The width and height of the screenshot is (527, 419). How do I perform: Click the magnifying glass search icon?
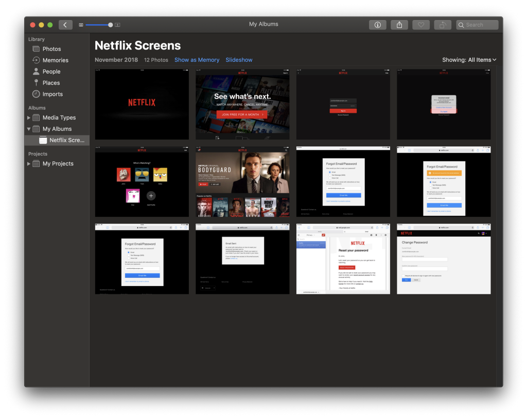pos(461,25)
